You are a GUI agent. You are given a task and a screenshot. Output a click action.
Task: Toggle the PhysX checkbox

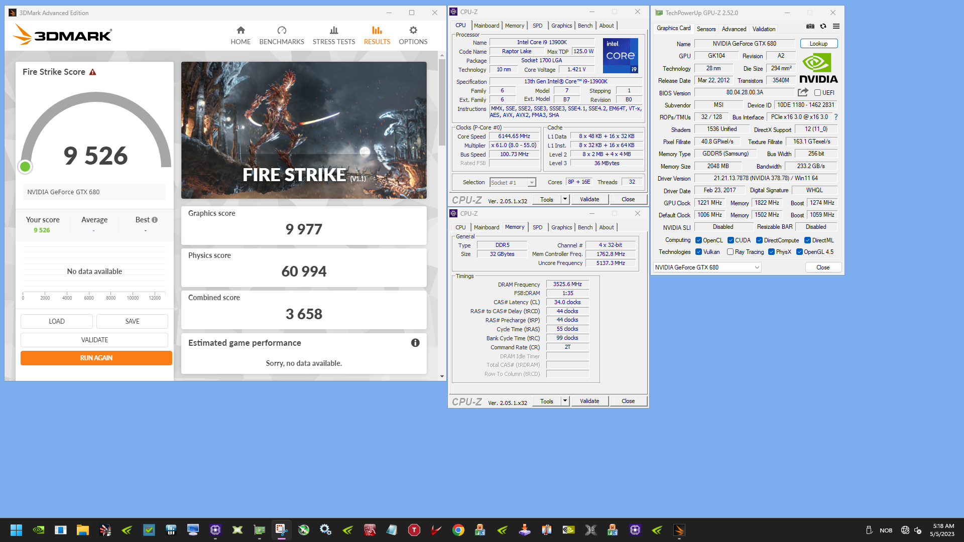click(771, 252)
